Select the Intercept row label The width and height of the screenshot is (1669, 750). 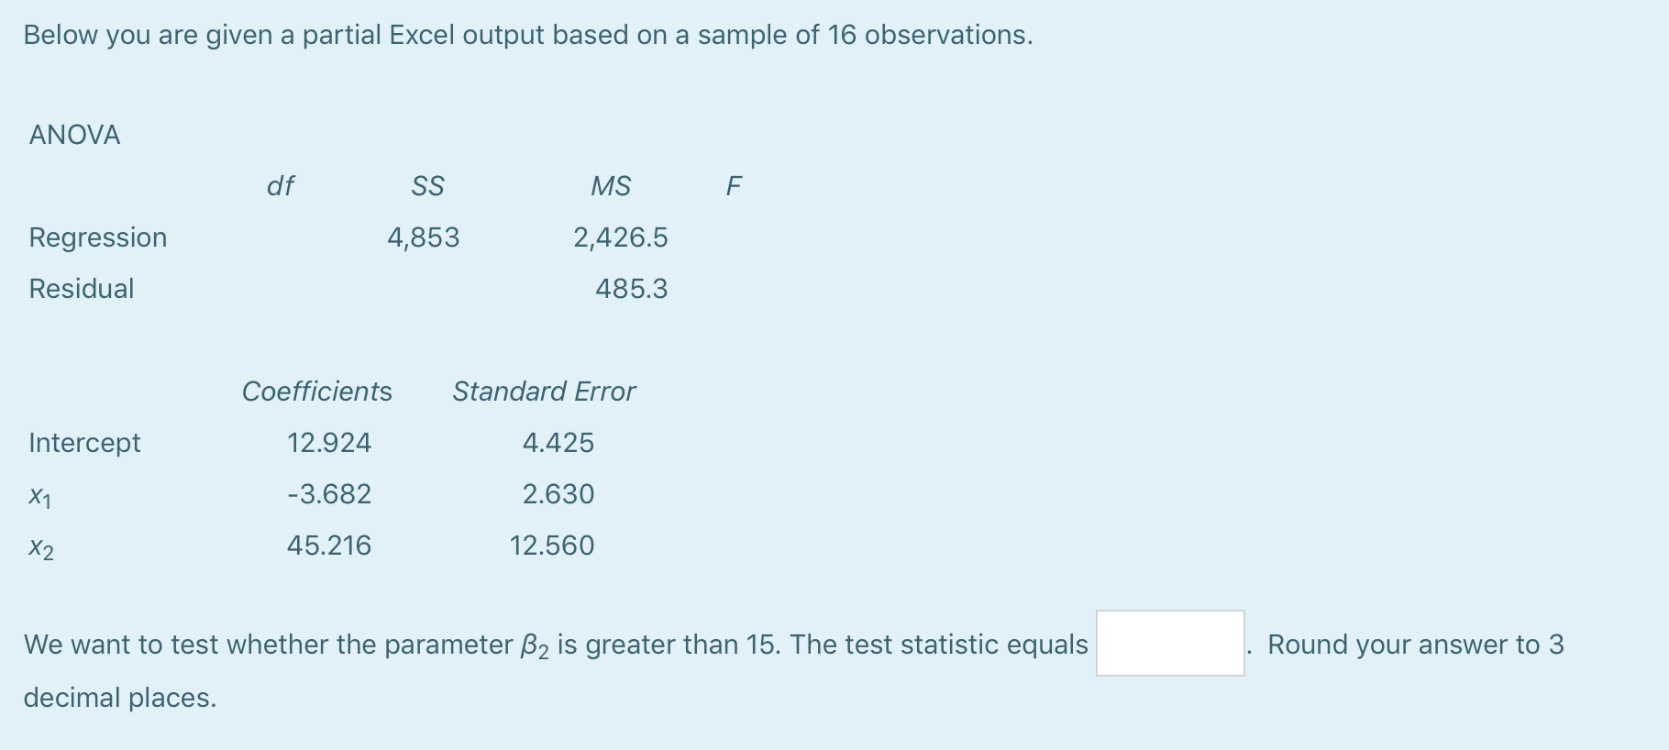[x=84, y=443]
